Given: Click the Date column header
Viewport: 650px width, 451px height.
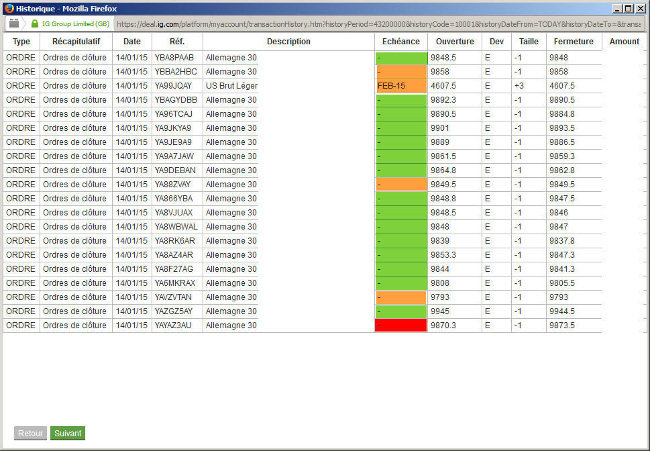Looking at the screenshot, I should coord(132,42).
